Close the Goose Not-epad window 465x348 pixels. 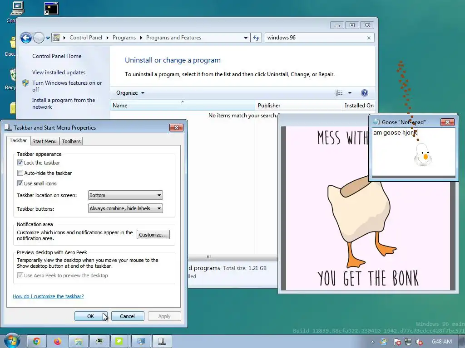(x=447, y=122)
